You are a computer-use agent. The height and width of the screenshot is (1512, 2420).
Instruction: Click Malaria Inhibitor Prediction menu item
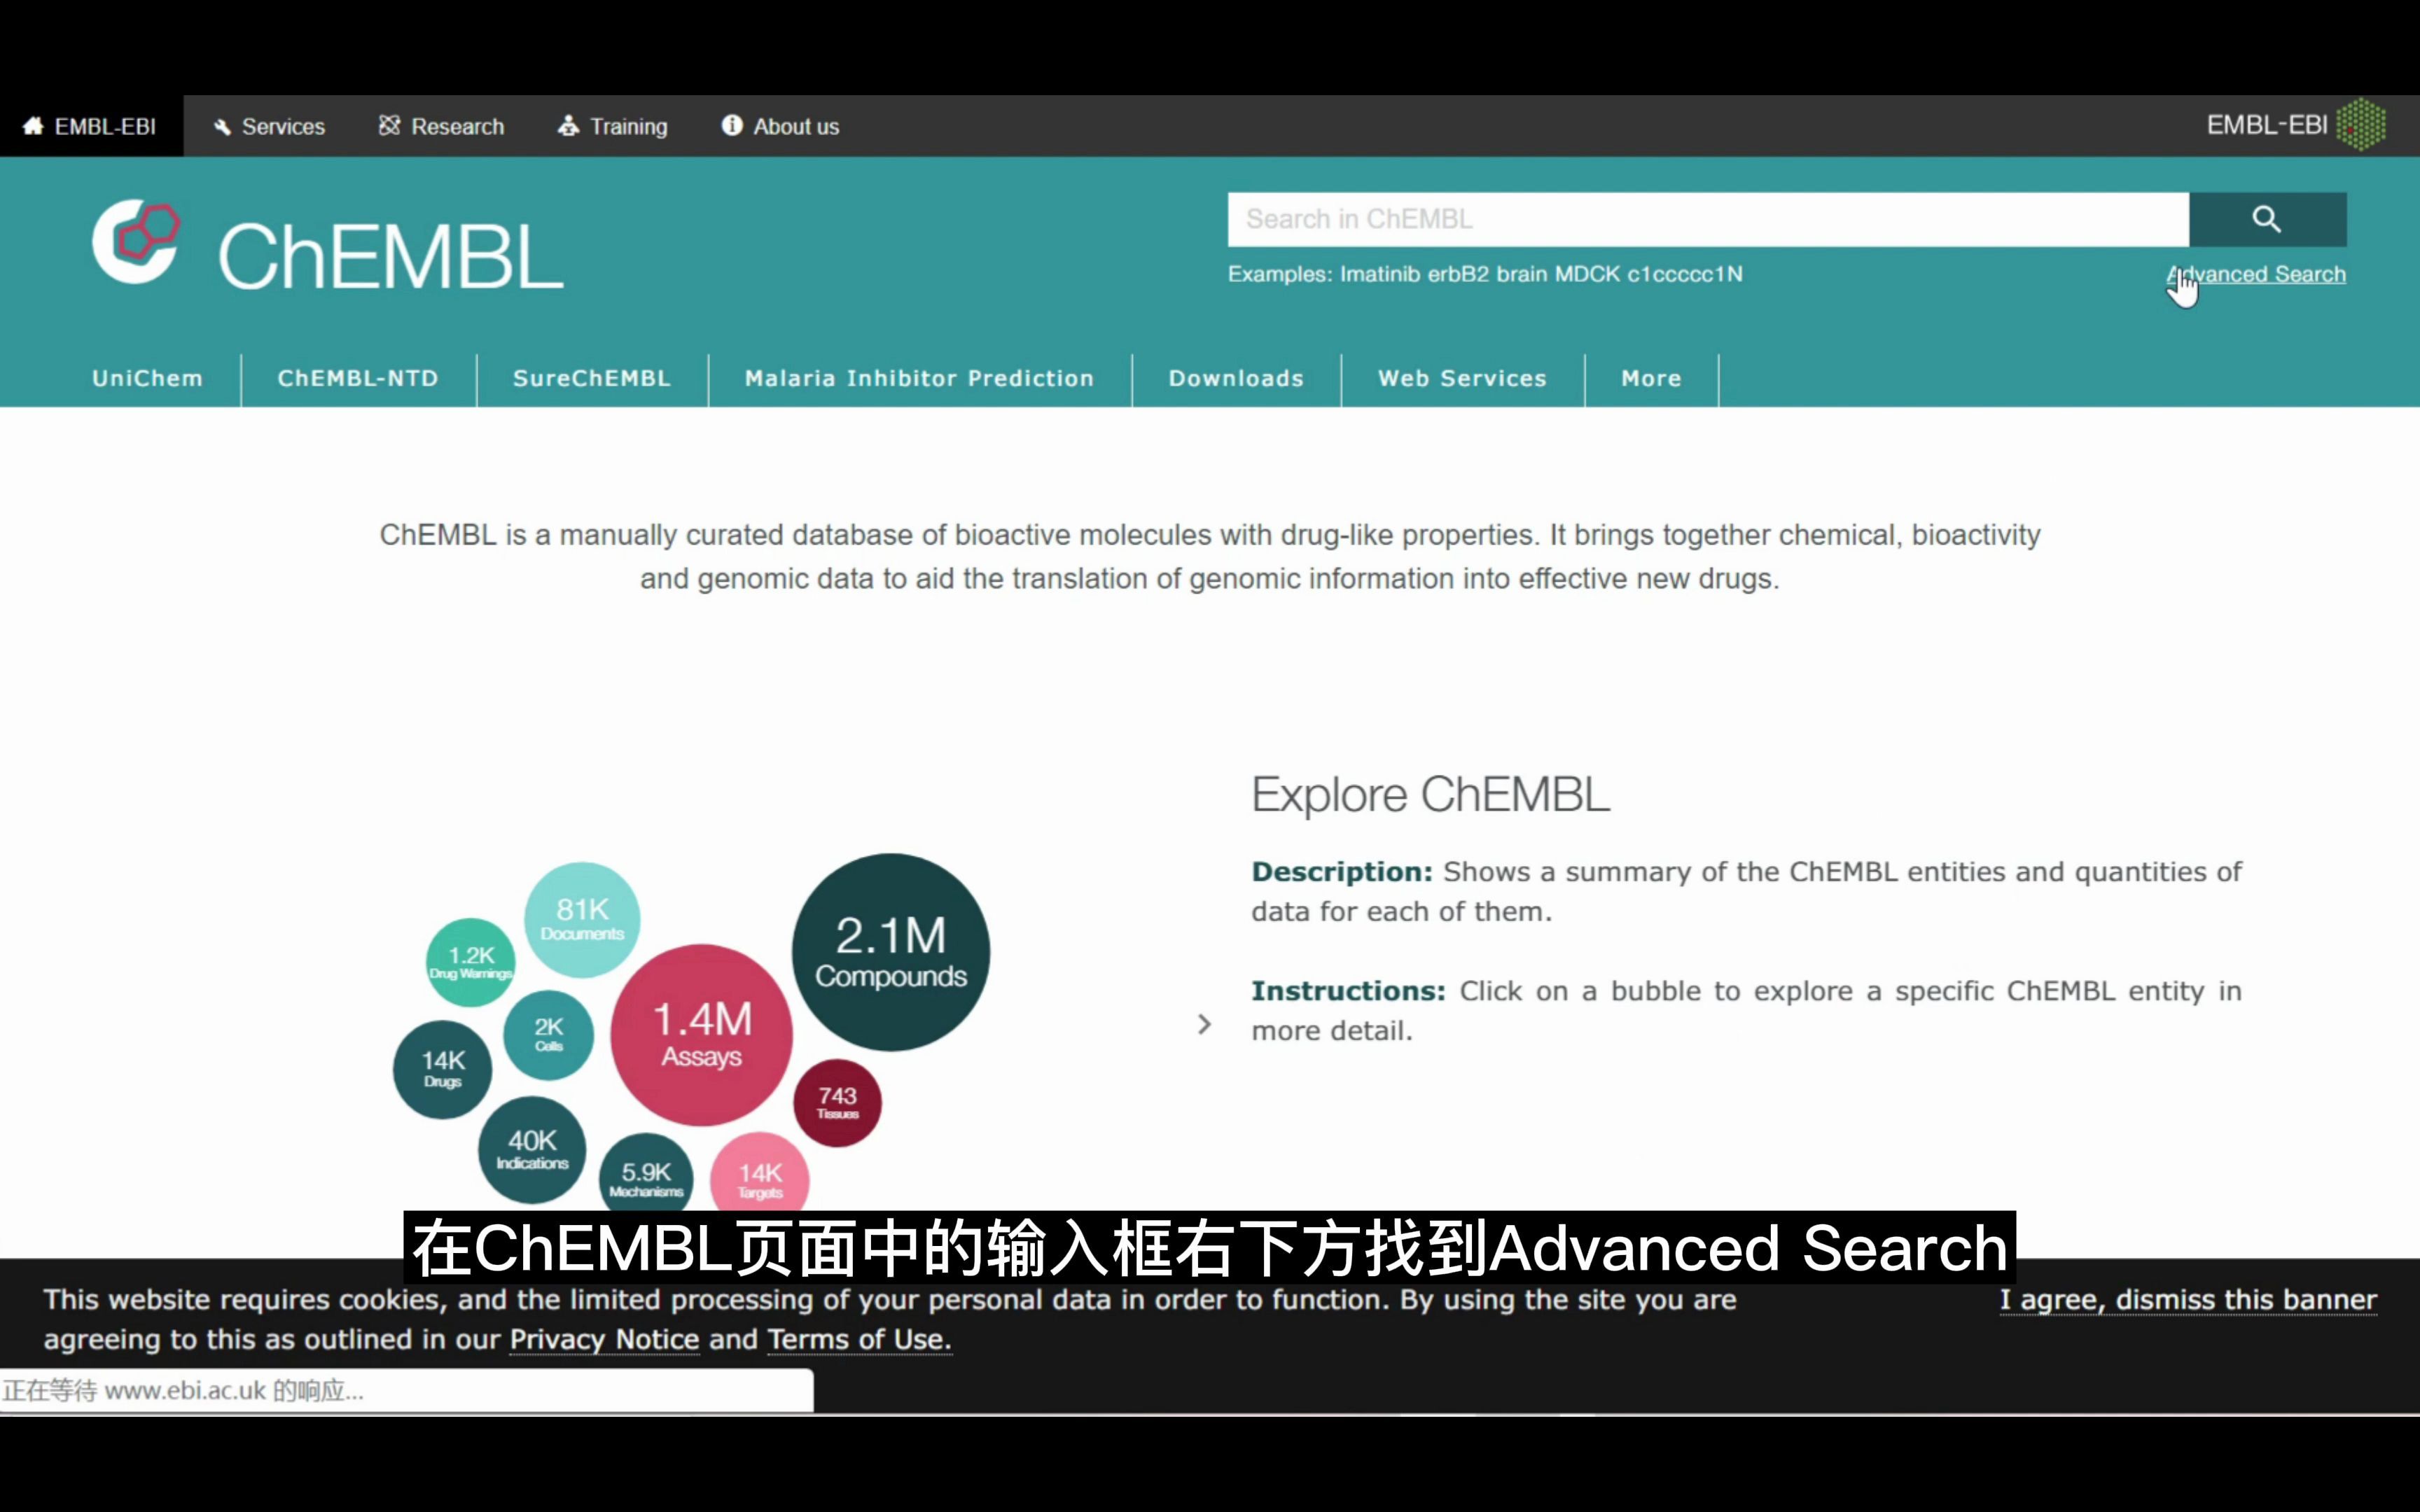coord(918,378)
